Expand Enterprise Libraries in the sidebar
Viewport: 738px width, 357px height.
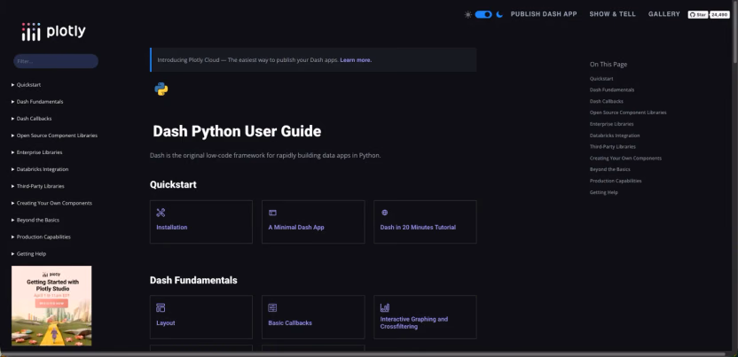pos(36,152)
